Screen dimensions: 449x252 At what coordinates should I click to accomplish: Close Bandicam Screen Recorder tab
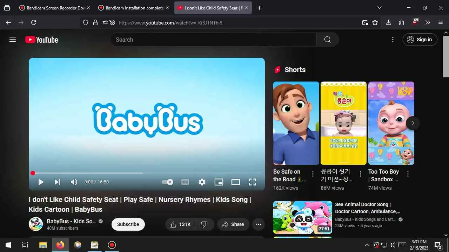(88, 8)
